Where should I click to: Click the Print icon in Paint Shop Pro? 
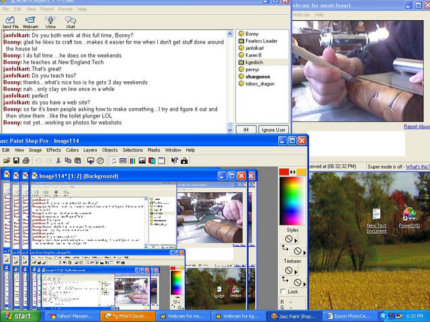point(26,161)
